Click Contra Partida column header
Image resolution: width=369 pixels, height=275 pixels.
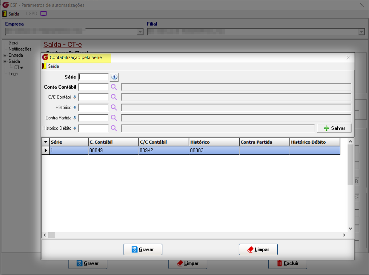[x=265, y=142]
